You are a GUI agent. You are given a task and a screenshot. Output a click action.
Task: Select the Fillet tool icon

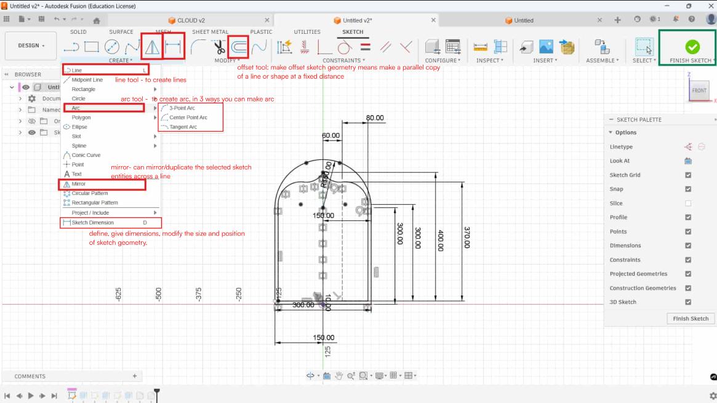(x=198, y=47)
